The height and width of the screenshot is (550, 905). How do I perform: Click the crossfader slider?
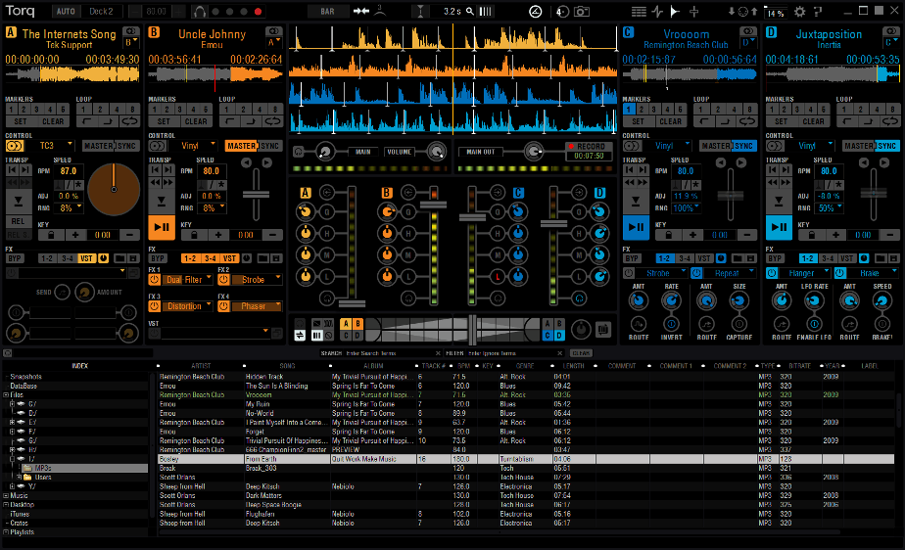[x=470, y=329]
